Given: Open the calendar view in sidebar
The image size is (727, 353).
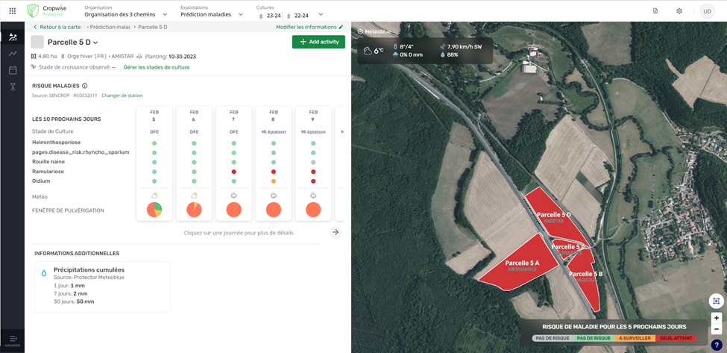Looking at the screenshot, I should pos(13,70).
